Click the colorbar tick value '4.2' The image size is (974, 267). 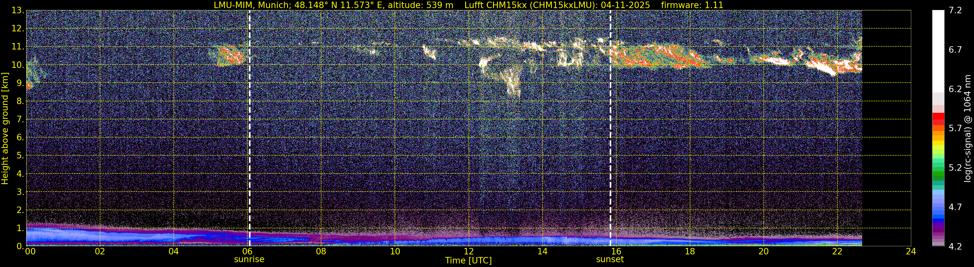955,247
